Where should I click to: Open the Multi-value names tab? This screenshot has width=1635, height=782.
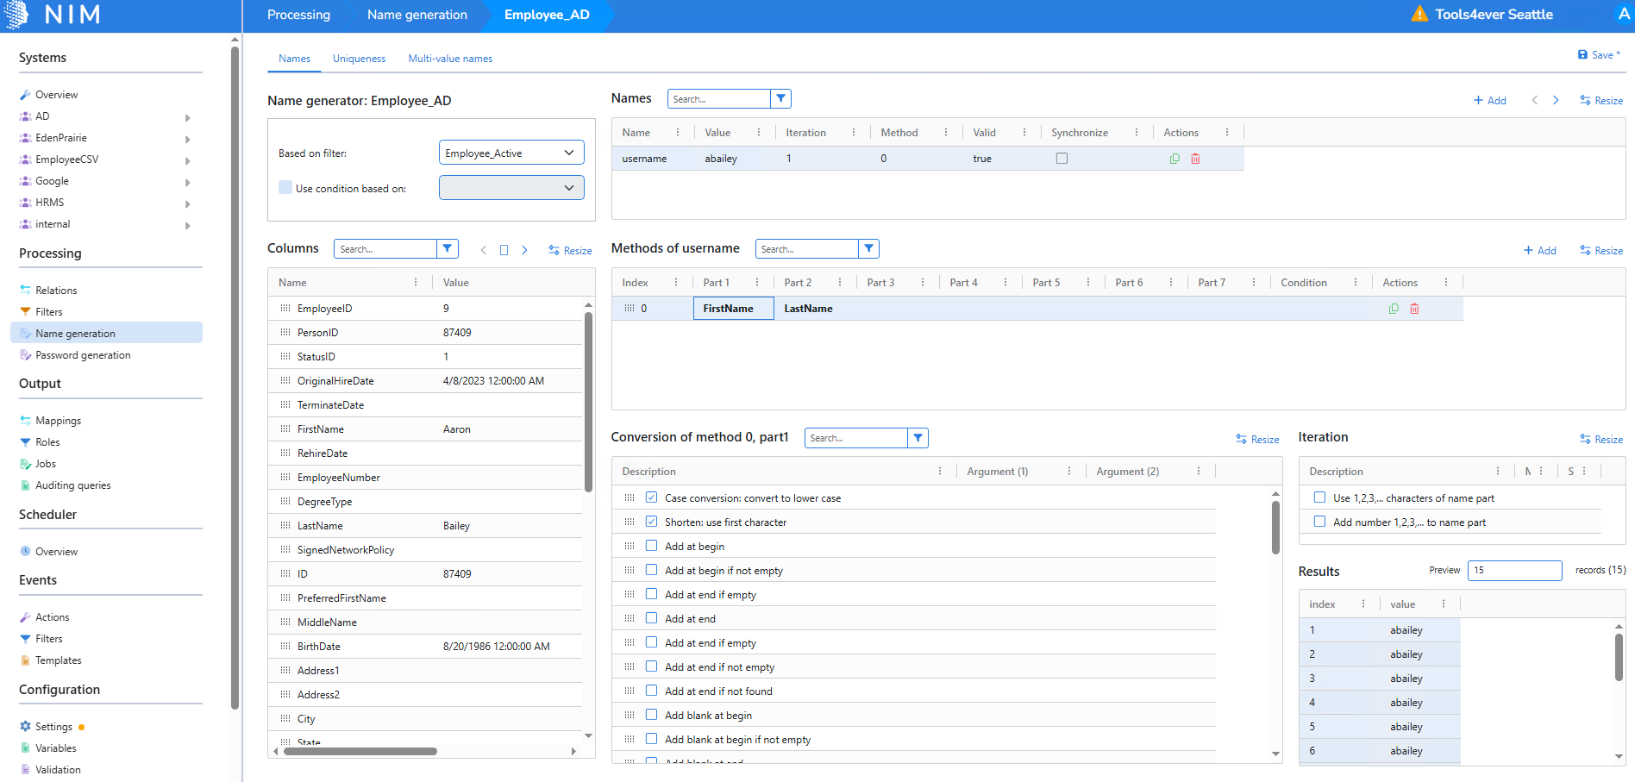click(x=450, y=59)
